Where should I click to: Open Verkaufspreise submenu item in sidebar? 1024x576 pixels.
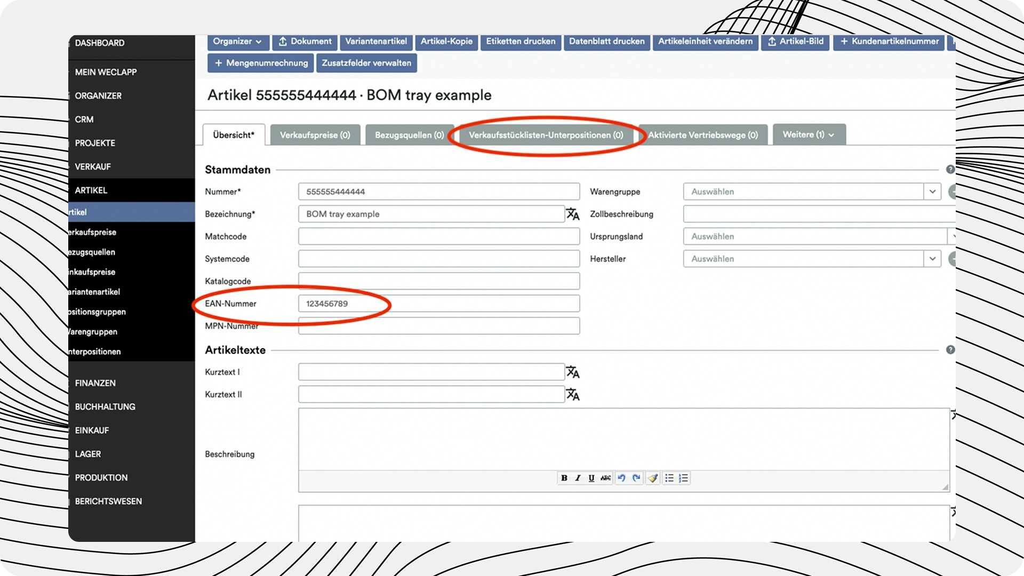[92, 232]
